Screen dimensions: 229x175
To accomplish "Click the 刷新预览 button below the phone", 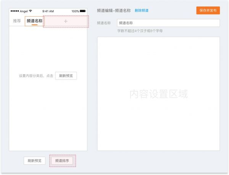I will [35, 161].
